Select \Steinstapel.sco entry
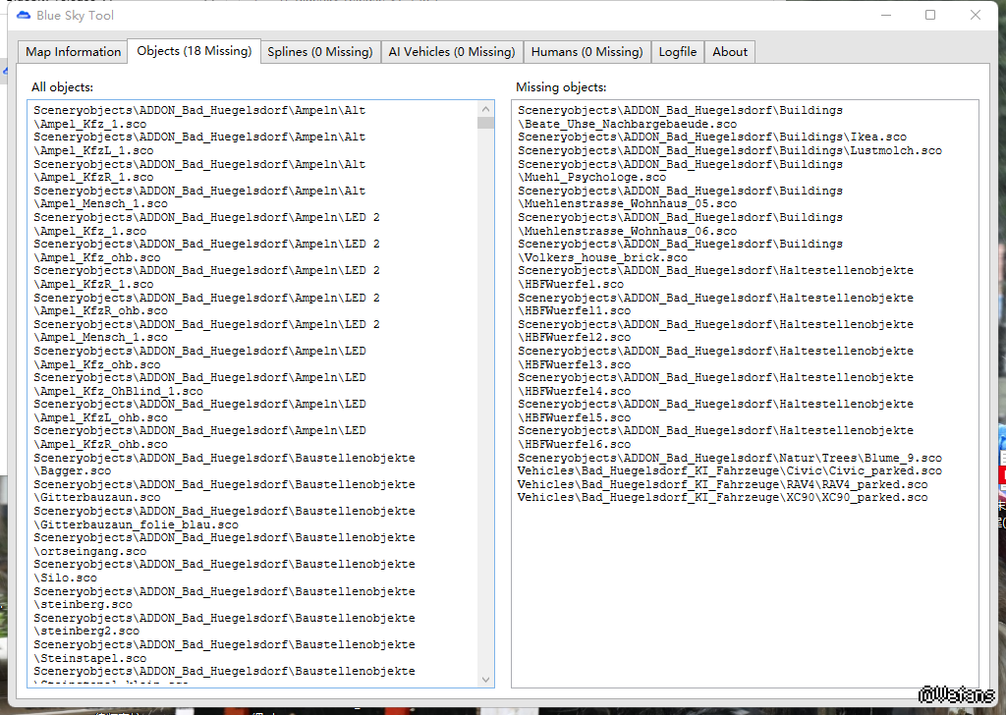This screenshot has width=1006, height=715. (x=224, y=651)
